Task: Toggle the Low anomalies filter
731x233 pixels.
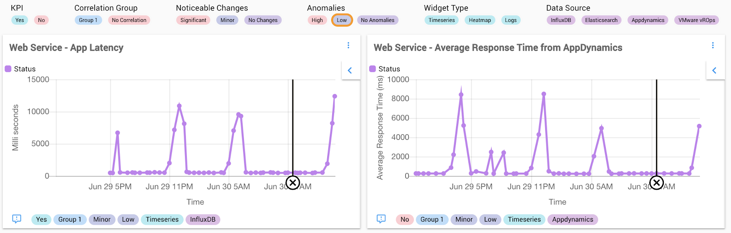Action: 342,20
